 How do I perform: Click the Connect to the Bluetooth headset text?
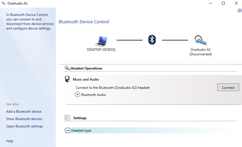pos(112,88)
